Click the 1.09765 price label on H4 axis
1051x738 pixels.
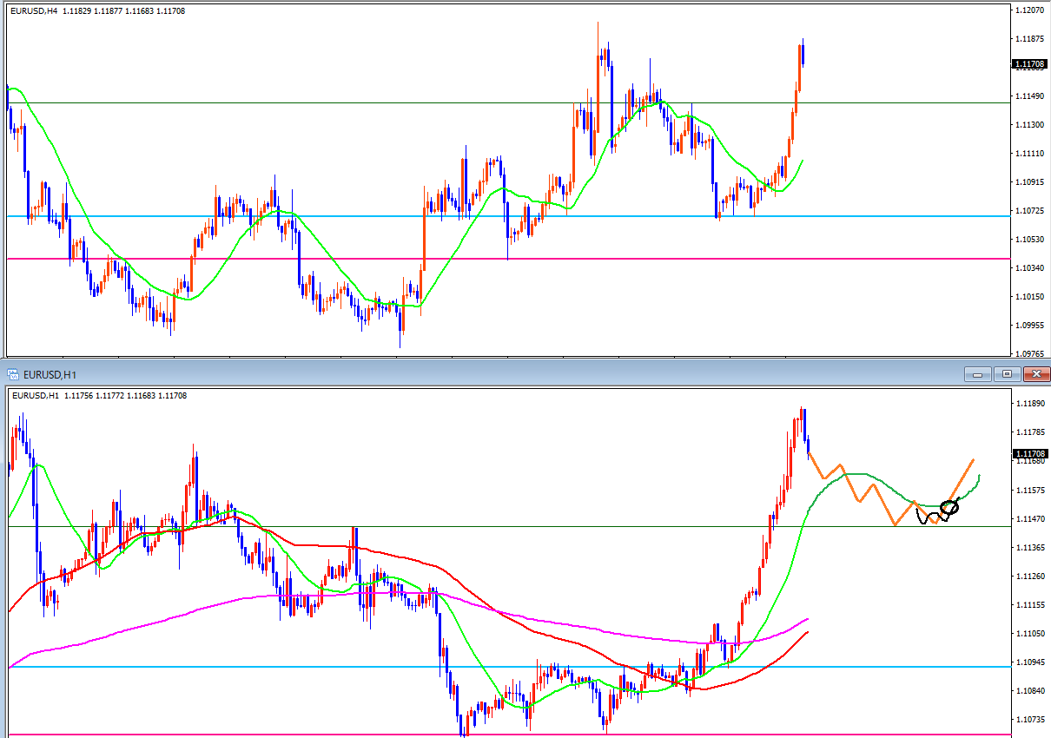(1029, 354)
